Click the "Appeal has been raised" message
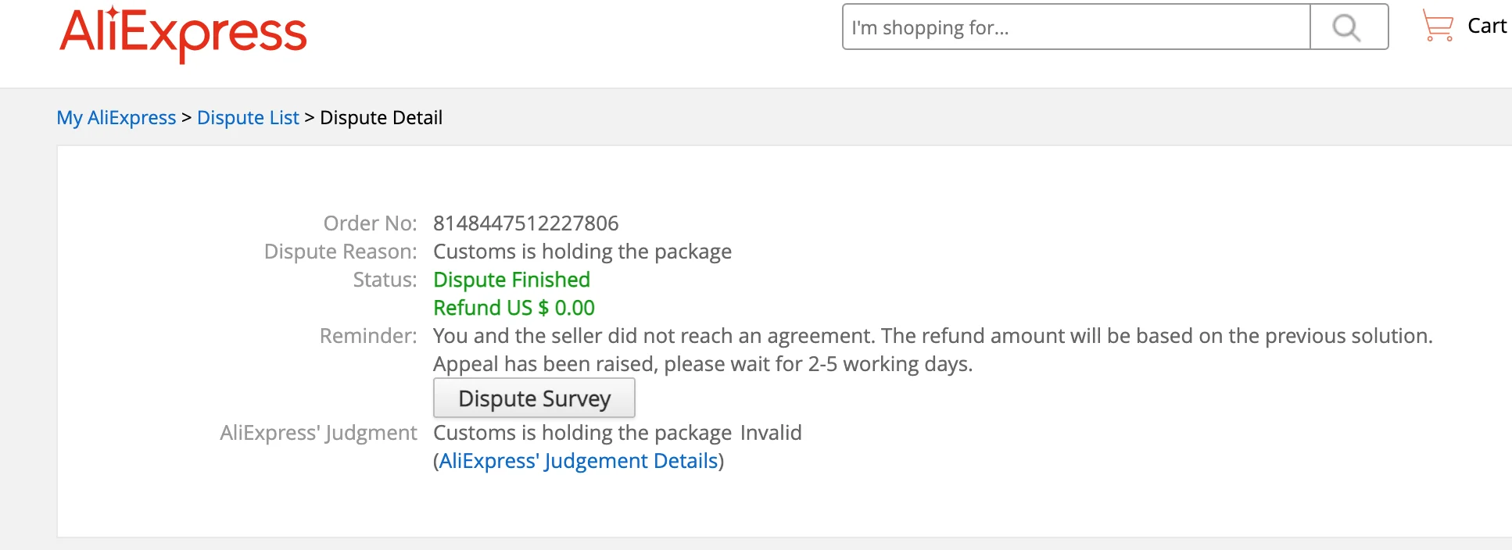Viewport: 1512px width, 550px height. 702,364
